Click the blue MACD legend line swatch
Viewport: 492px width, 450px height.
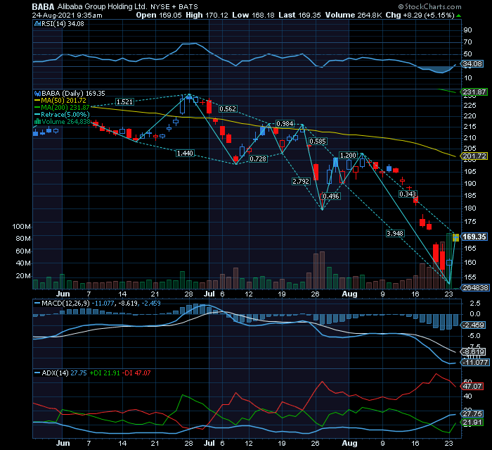tap(37, 304)
